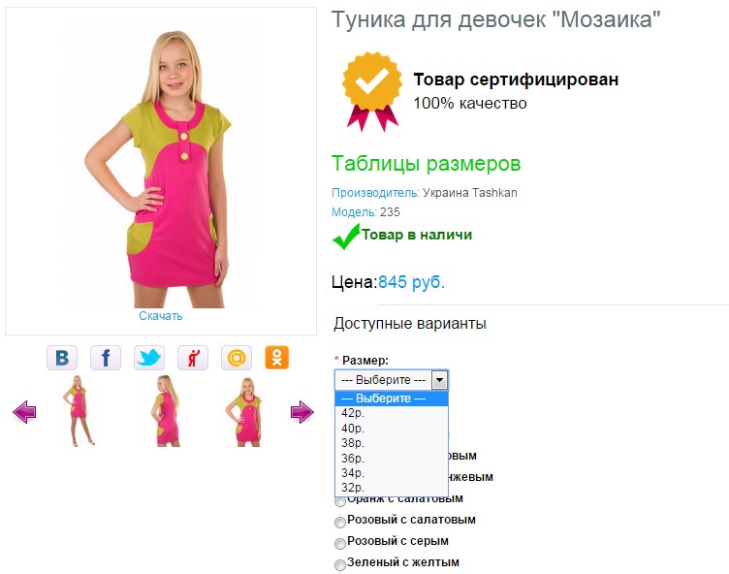729x574 pixels.
Task: Share on Odnoklassniki orange icon
Action: coord(276,358)
